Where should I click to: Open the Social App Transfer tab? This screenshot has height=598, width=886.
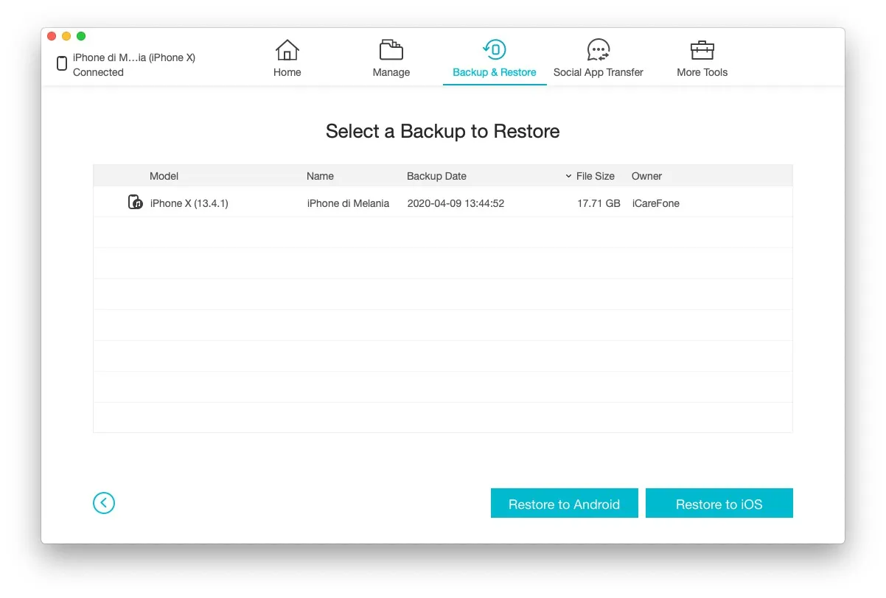599,59
